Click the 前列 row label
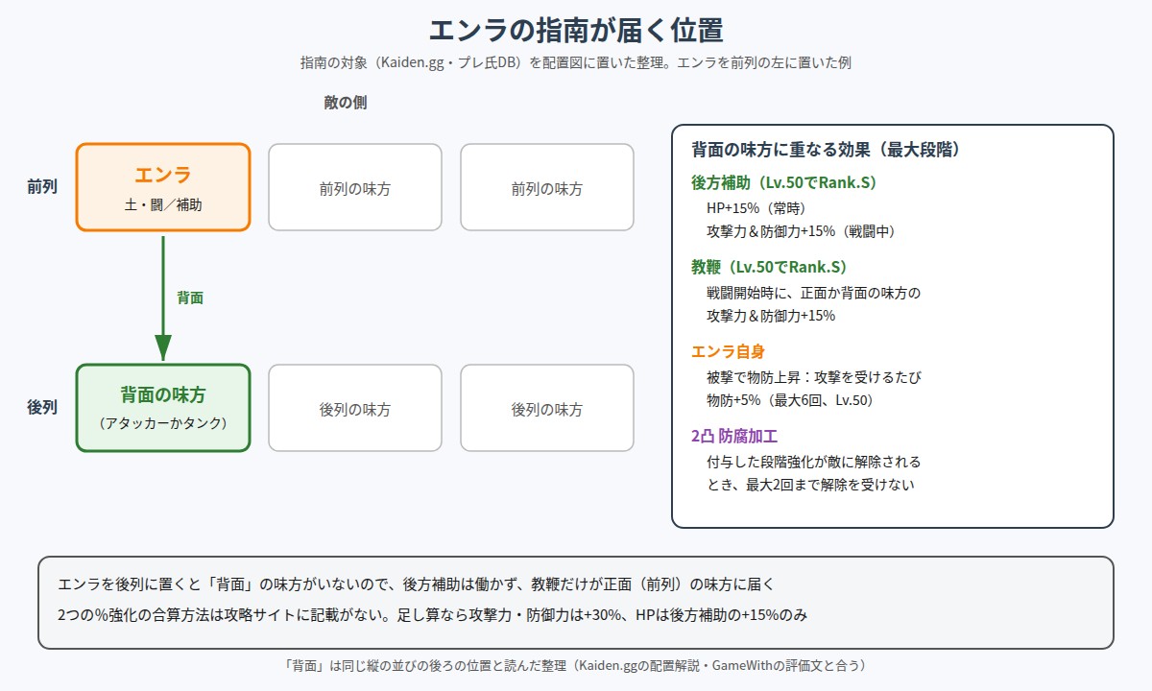 click(x=42, y=186)
